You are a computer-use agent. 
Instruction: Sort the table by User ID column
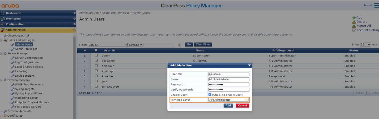click(x=111, y=50)
